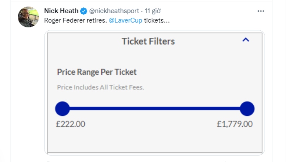Viewport: 286px width, 162px height.
Task: Click the '11 giờ' tweet timestamp
Action: (153, 11)
